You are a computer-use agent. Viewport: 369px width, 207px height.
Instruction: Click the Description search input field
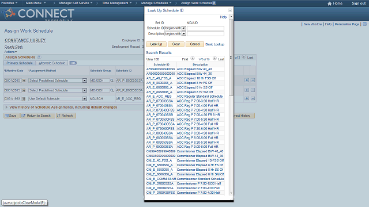(205, 34)
